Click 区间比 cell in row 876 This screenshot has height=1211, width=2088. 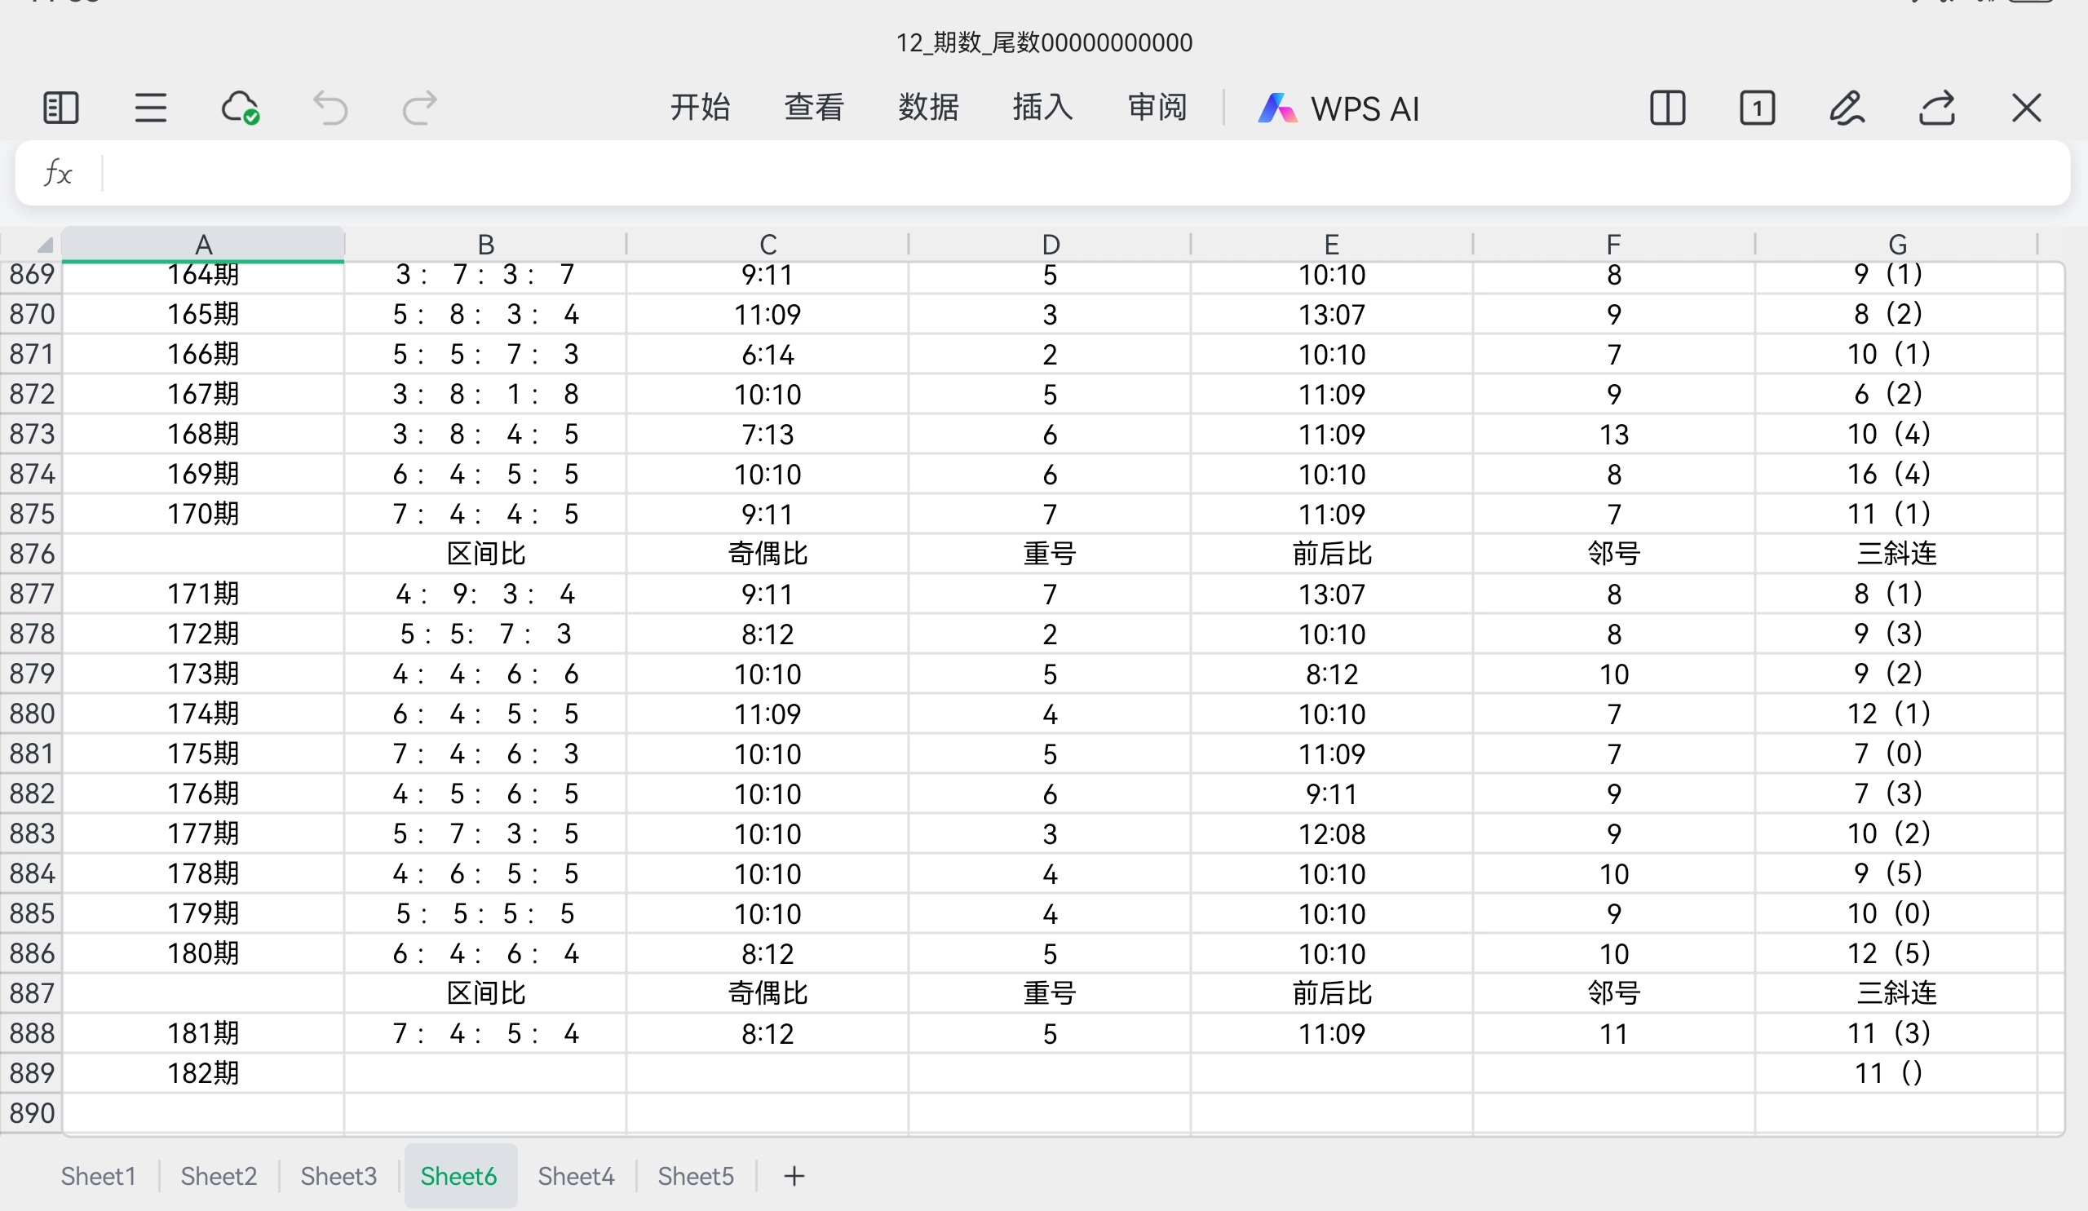[485, 554]
